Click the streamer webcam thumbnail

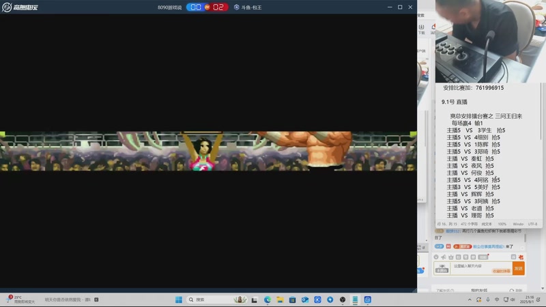(x=490, y=41)
